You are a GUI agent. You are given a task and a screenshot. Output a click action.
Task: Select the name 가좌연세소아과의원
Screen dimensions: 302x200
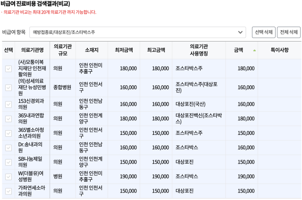32,191
